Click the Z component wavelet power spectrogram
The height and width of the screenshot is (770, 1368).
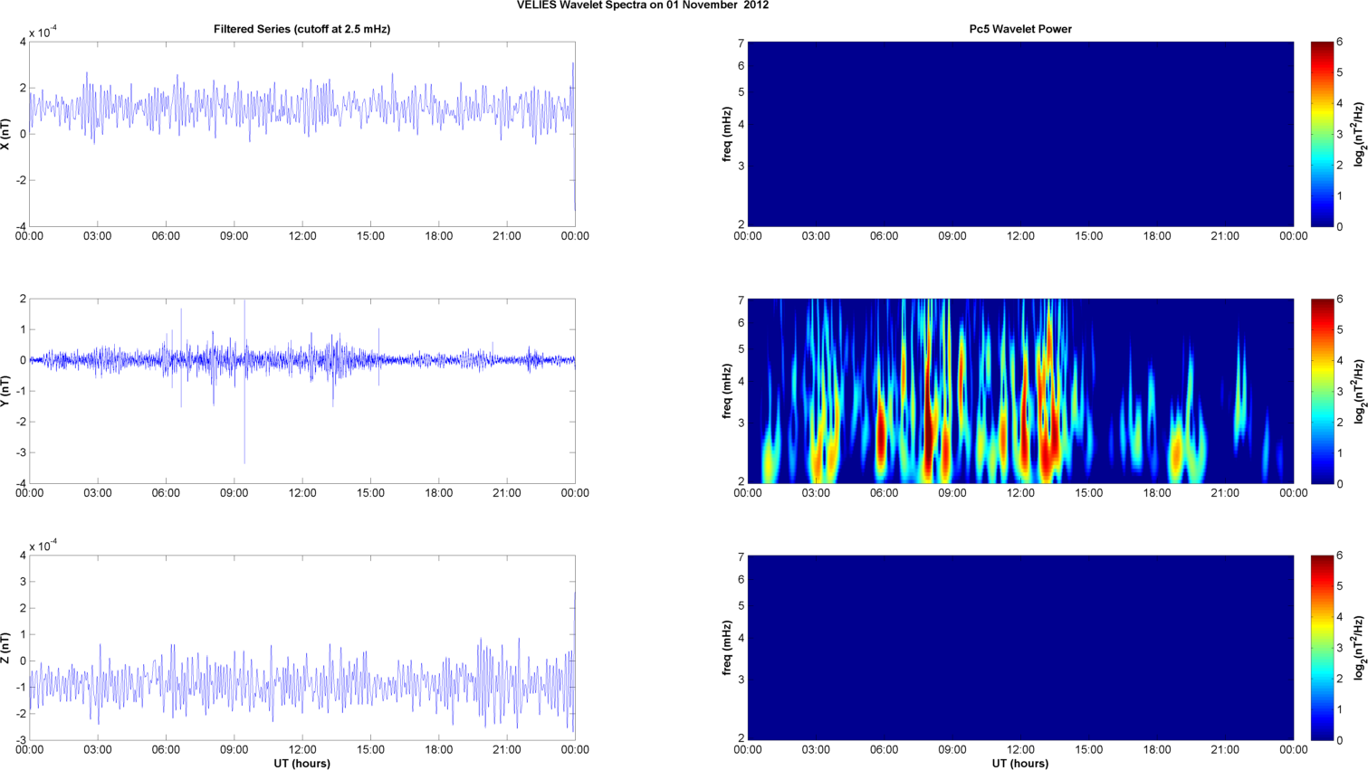click(1020, 648)
